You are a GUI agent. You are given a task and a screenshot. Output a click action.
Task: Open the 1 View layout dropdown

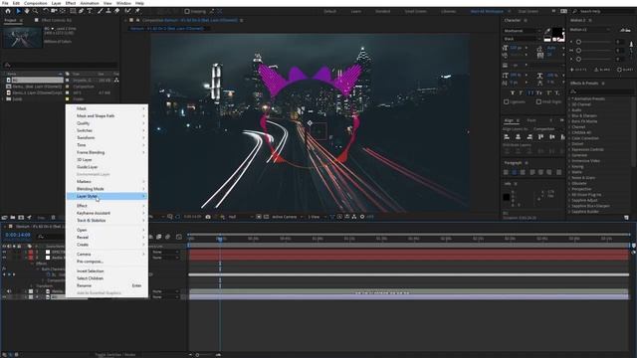317,217
